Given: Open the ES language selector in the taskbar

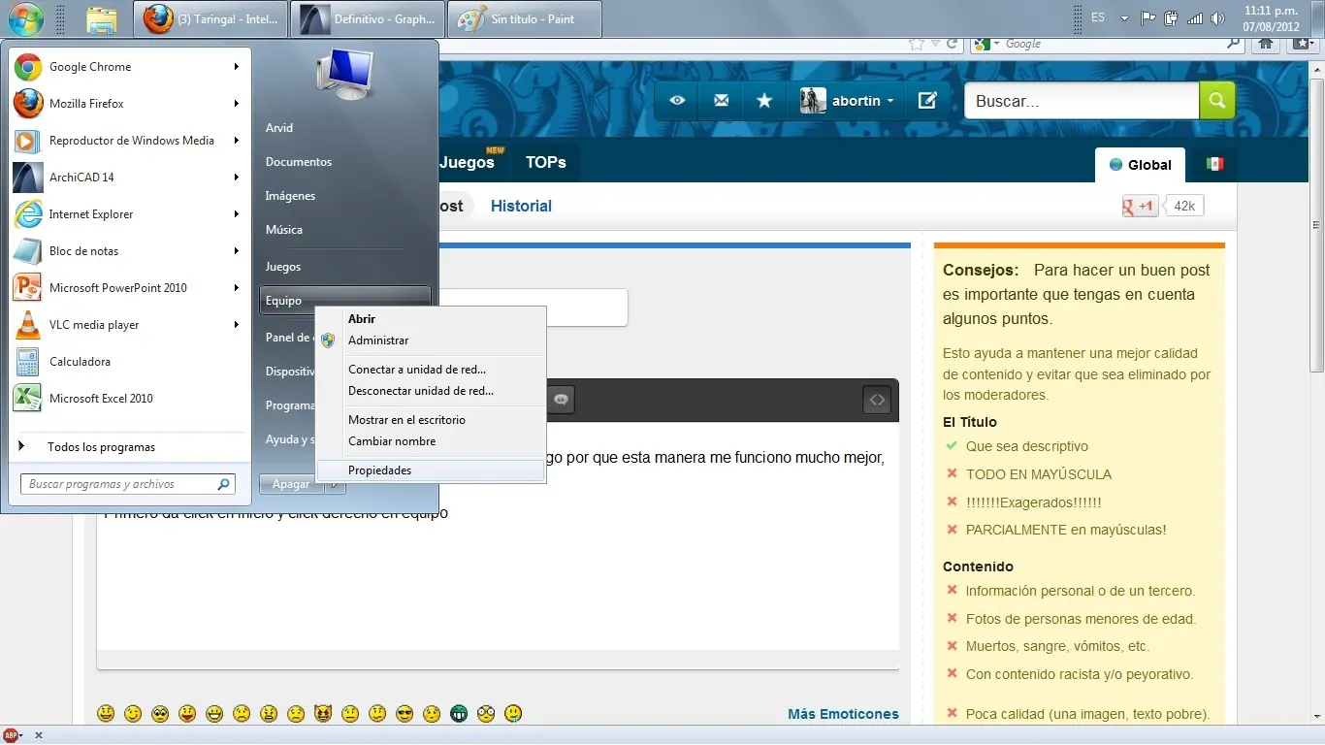Looking at the screenshot, I should (1097, 16).
